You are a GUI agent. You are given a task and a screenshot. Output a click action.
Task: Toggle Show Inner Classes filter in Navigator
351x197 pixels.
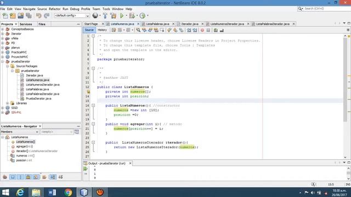[36, 177]
